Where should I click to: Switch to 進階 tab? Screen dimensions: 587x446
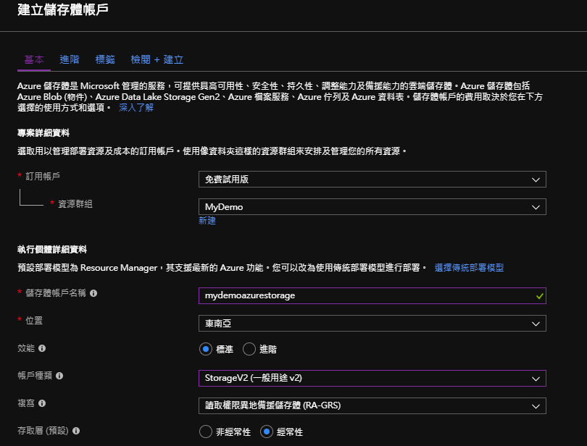[70, 59]
